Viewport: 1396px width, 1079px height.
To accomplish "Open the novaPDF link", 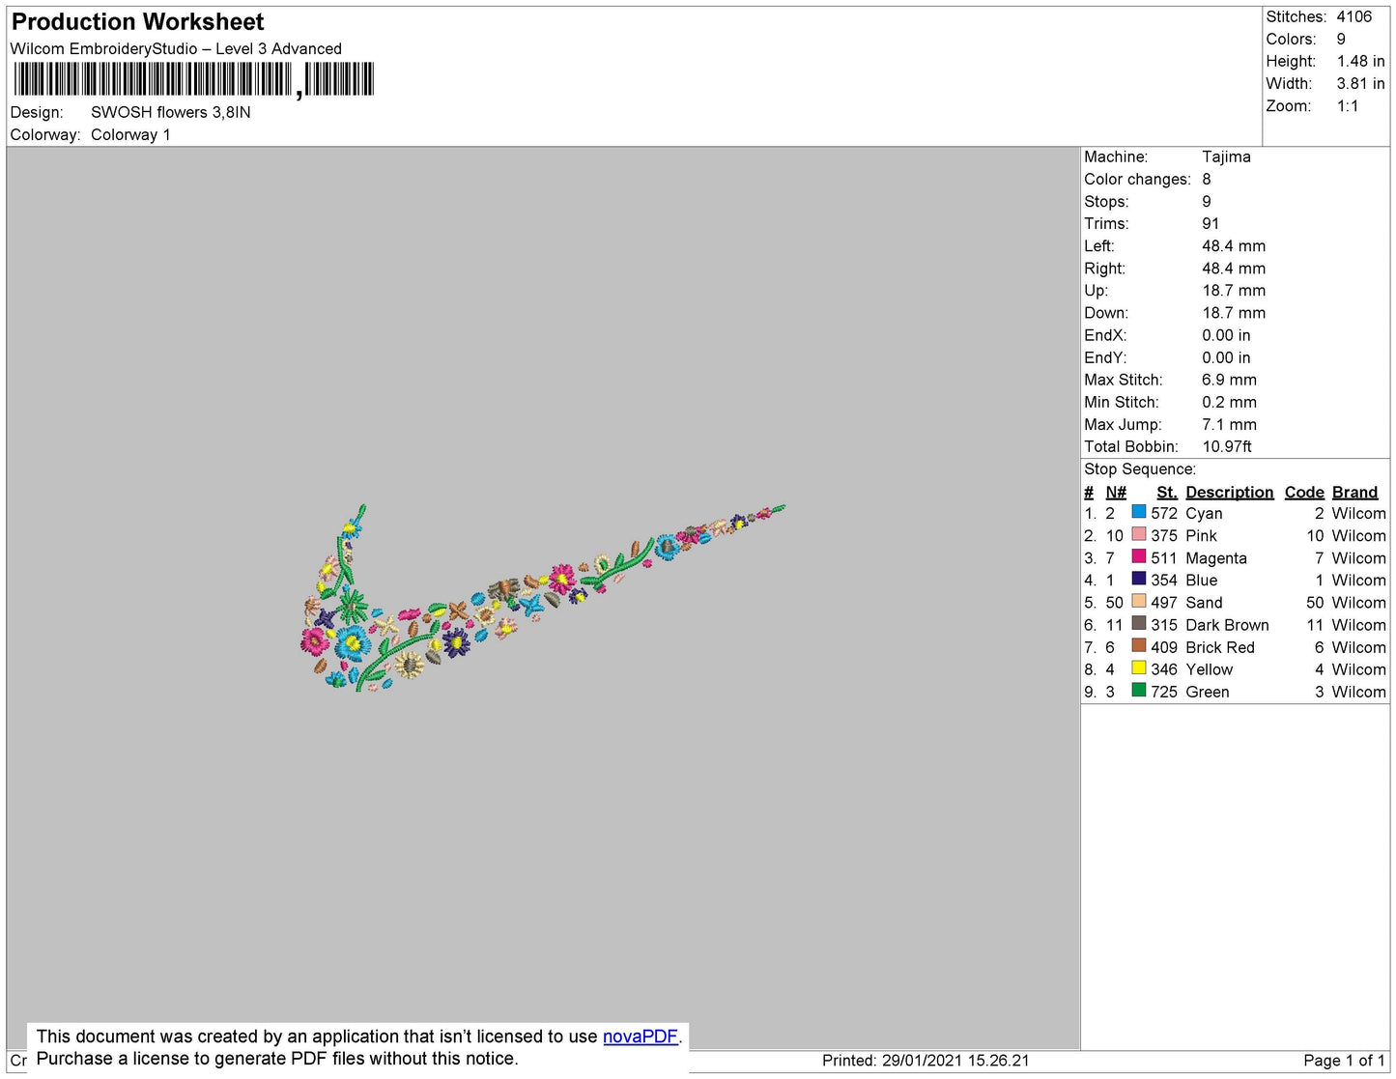I will pyautogui.click(x=641, y=1036).
